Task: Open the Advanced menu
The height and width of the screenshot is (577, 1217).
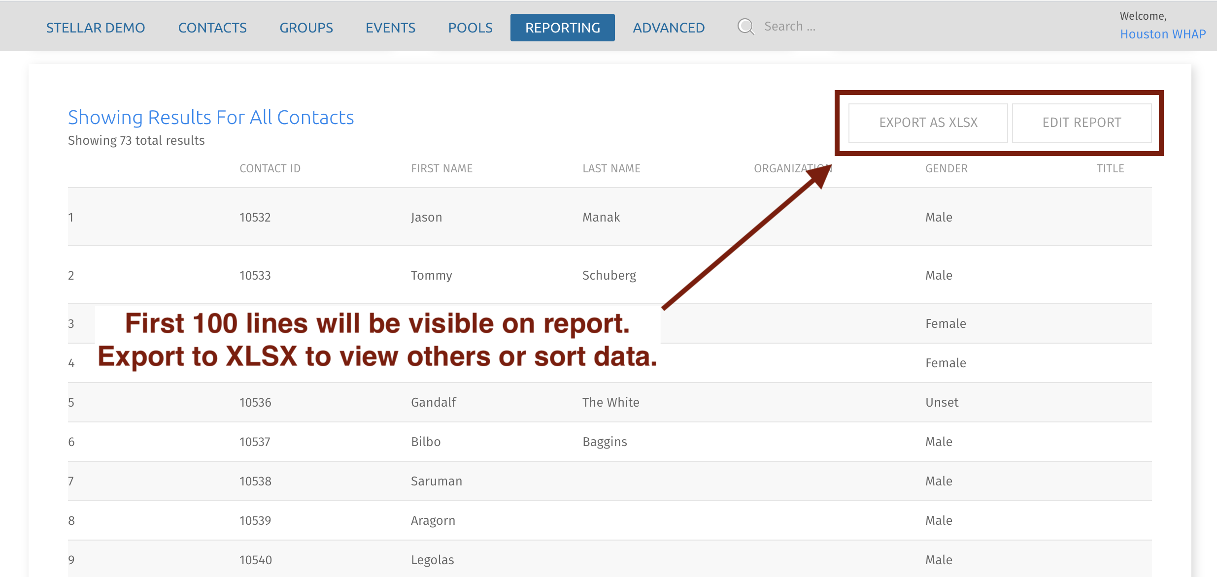Action: (669, 28)
